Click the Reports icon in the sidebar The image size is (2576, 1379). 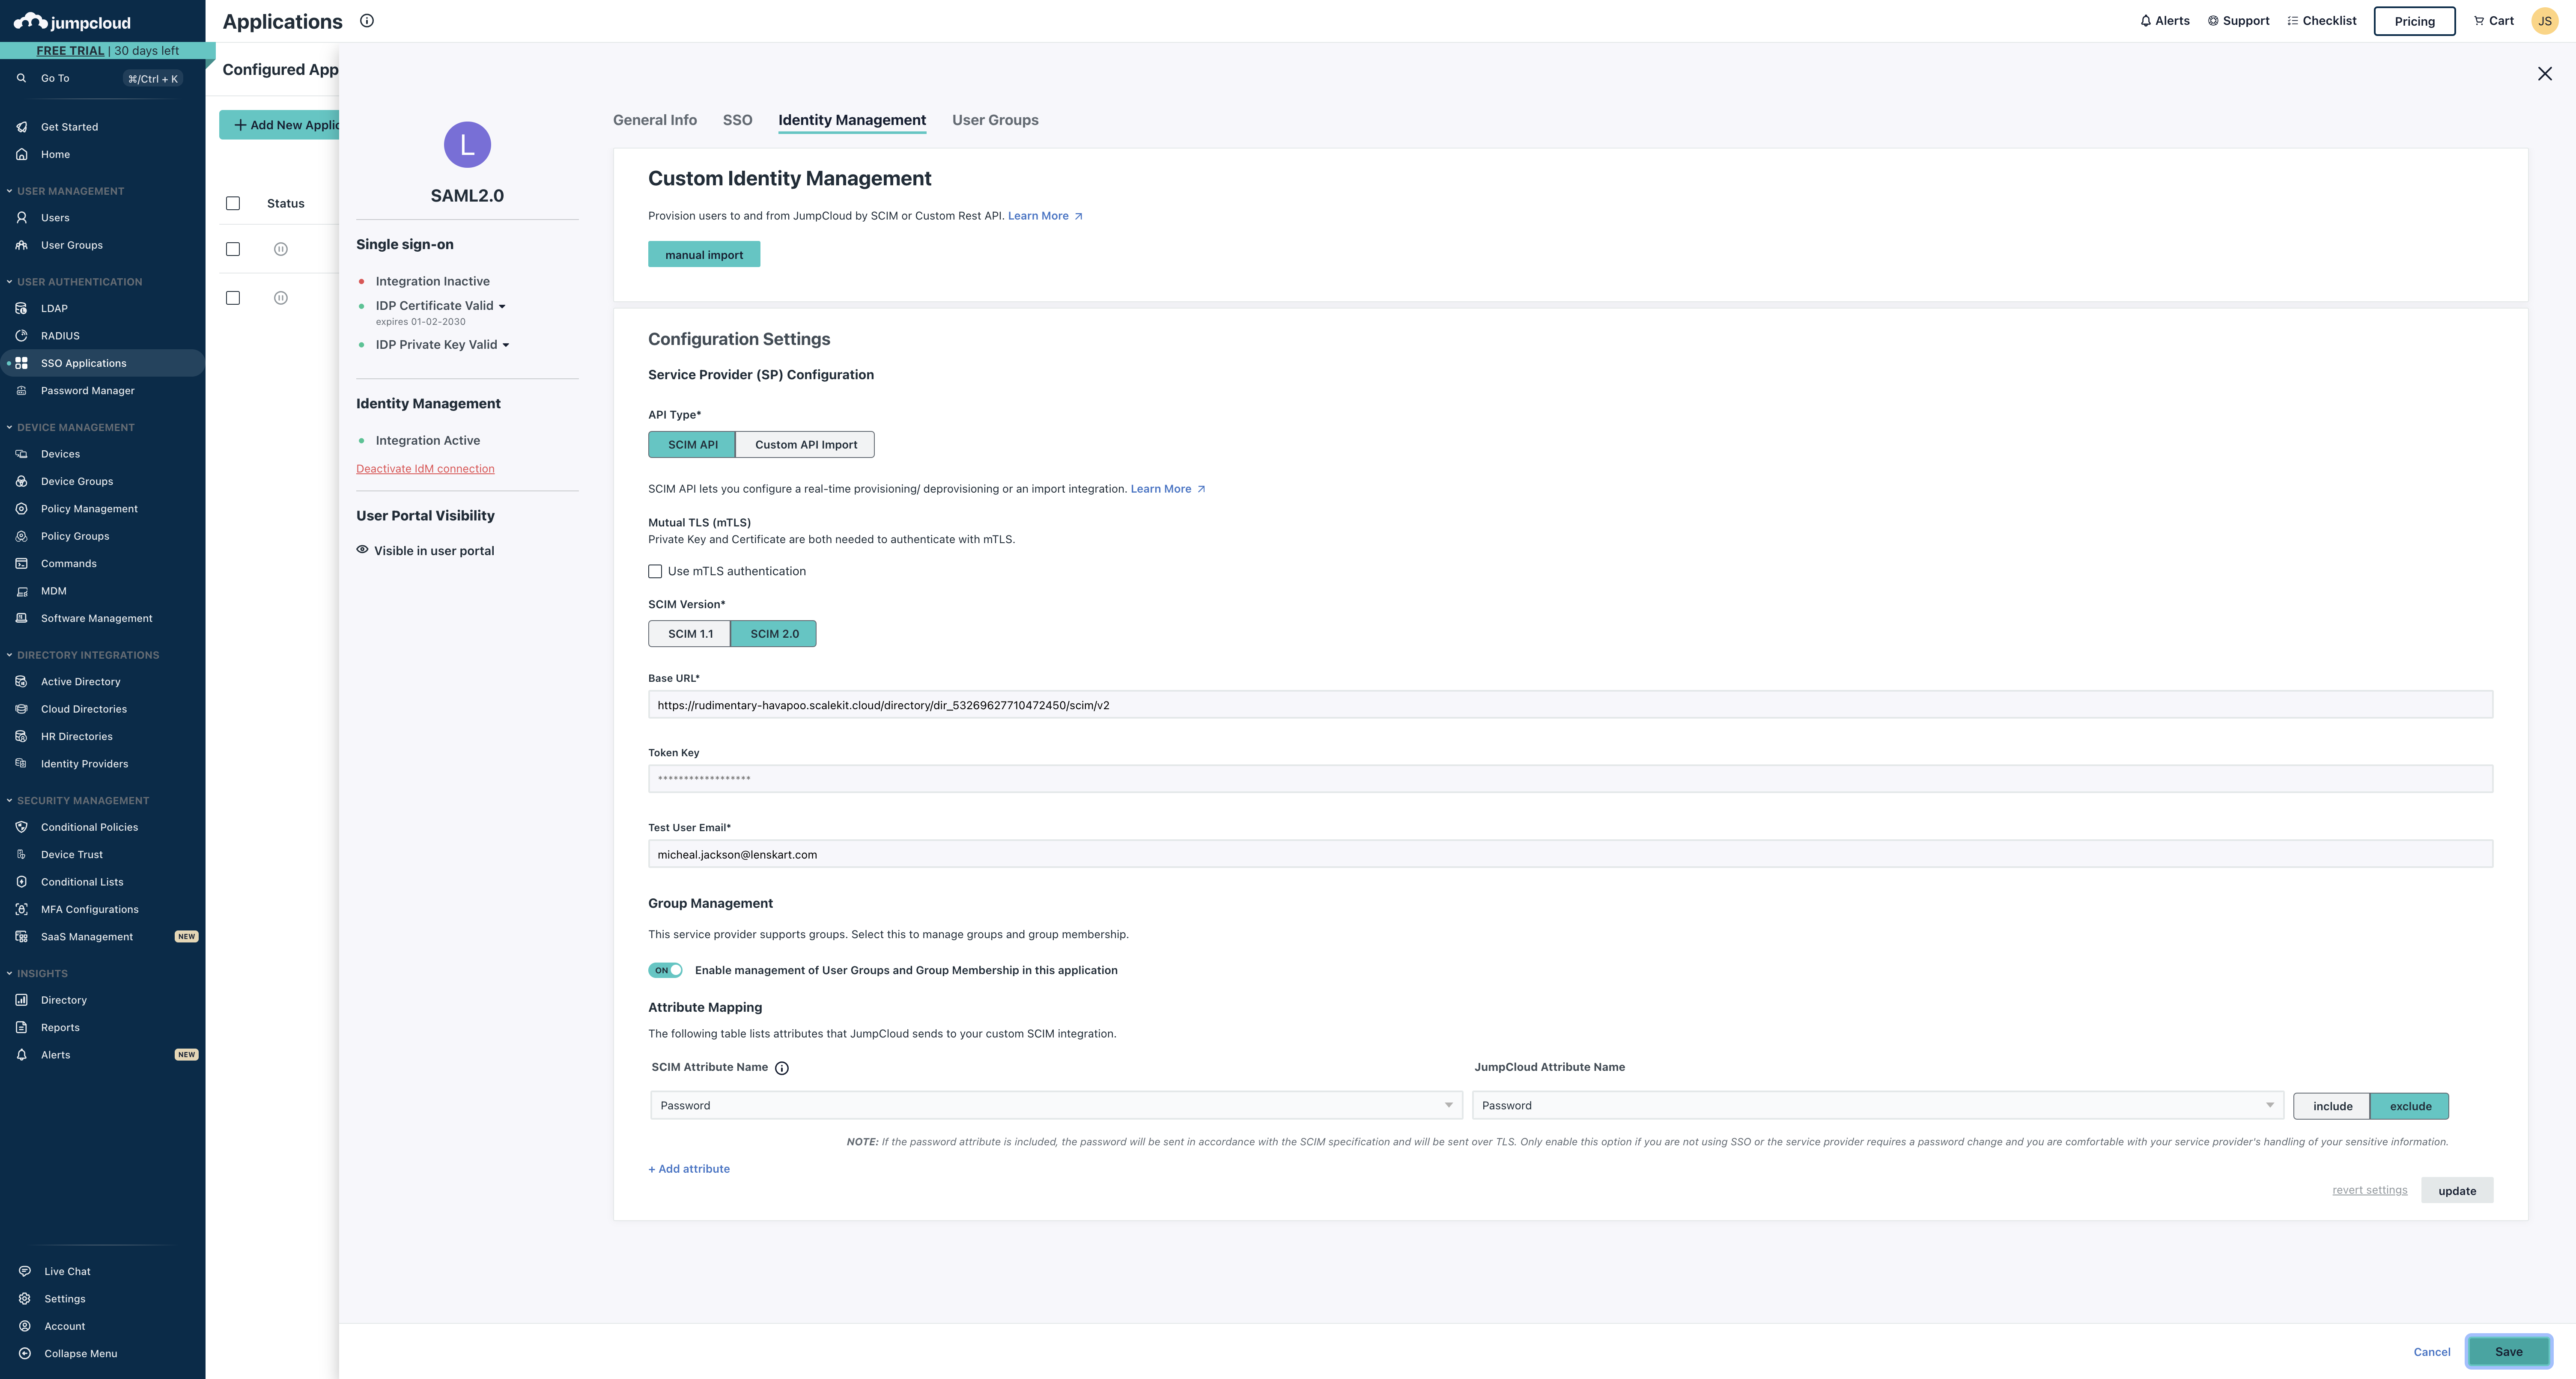[x=21, y=1027]
